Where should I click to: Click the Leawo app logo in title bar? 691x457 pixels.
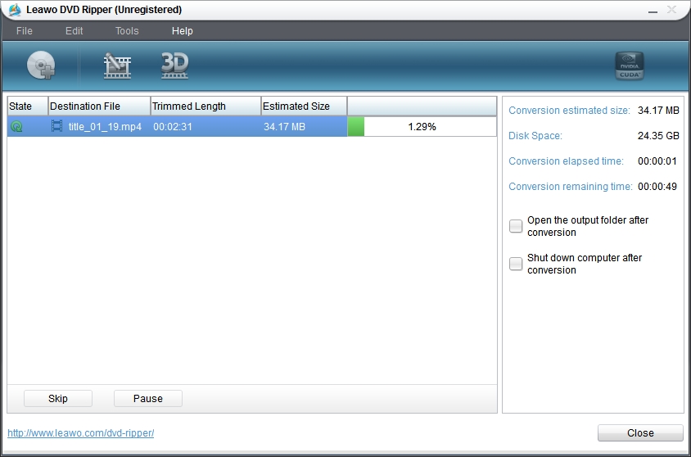tap(14, 10)
